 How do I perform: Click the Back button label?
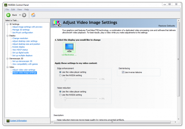point(14,15)
